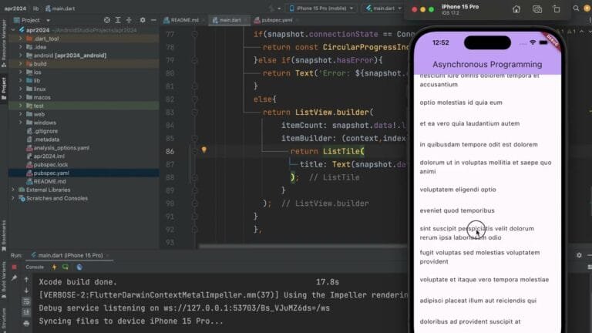Open device selector iPhone 15 Pro (mobile)
592x333 pixels.
(321, 8)
